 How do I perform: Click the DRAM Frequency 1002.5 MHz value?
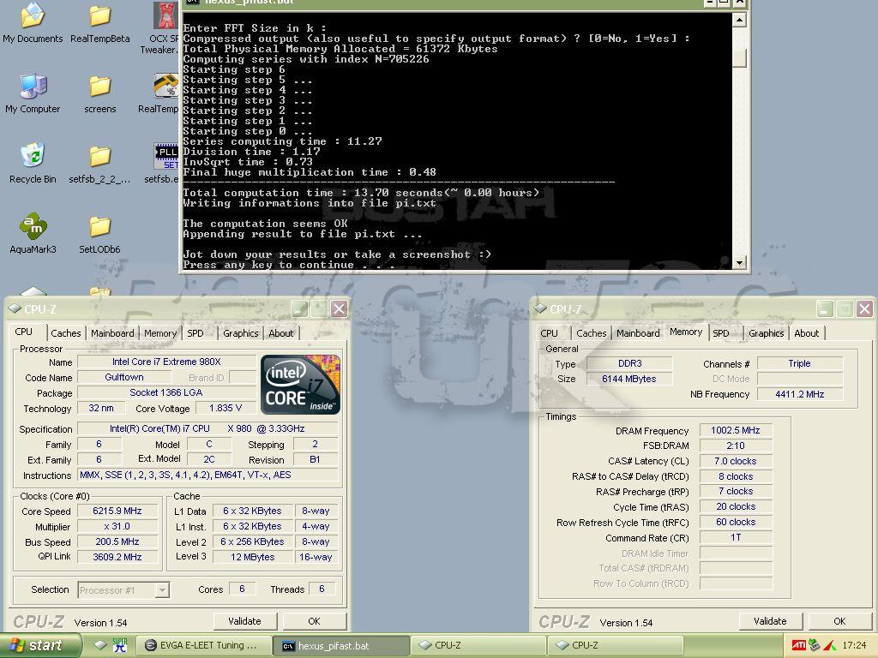(736, 430)
